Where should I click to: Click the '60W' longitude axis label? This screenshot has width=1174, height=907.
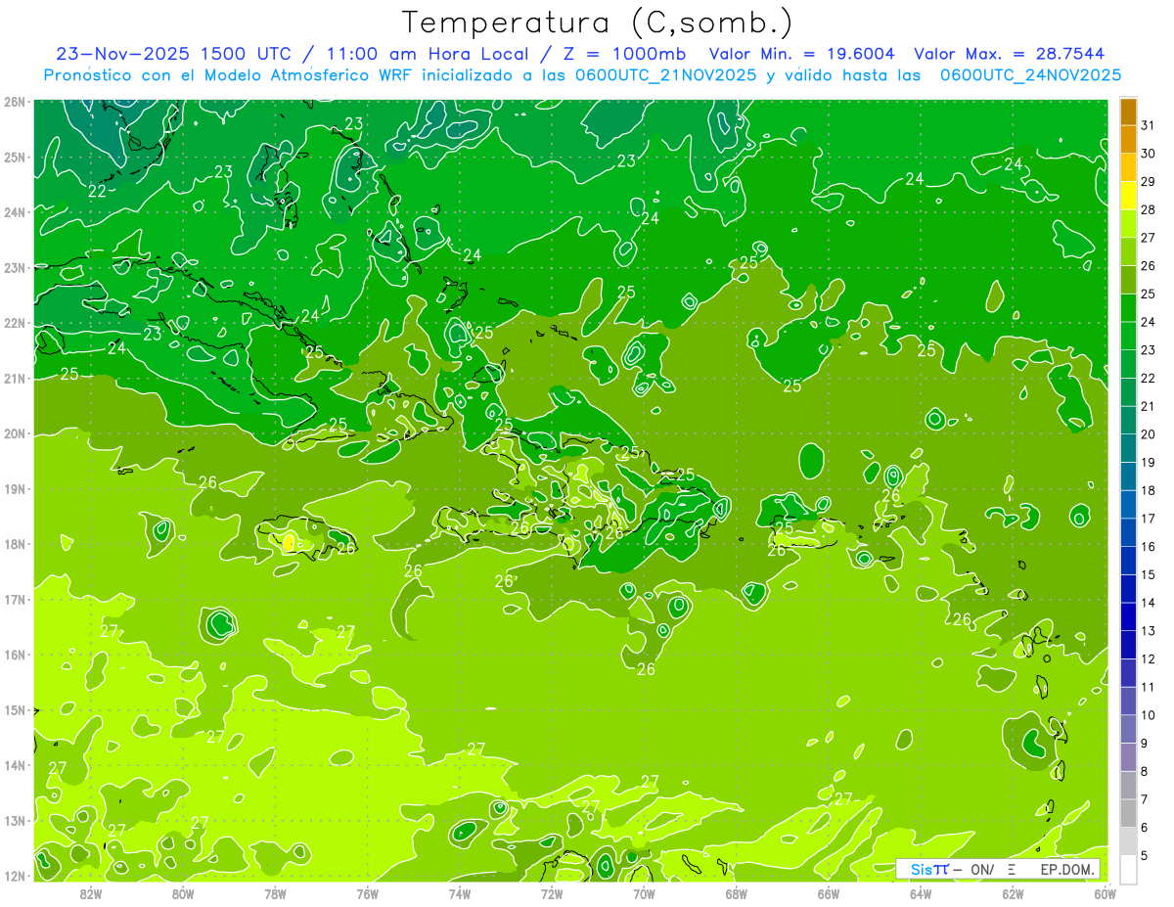pyautogui.click(x=1105, y=892)
